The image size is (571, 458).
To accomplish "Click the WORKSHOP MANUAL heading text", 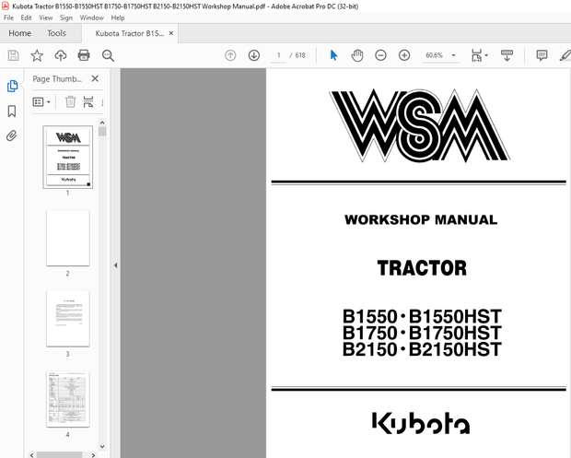I will 421,219.
